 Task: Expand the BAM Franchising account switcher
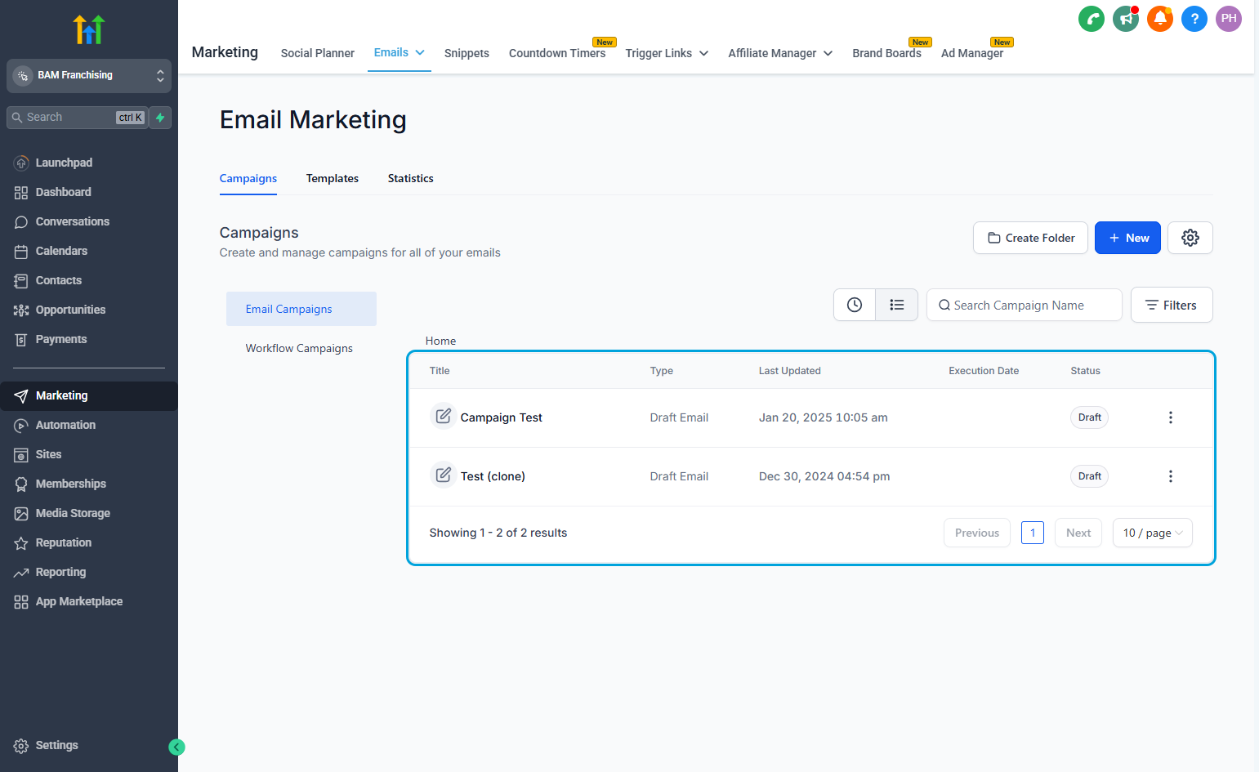tap(89, 75)
